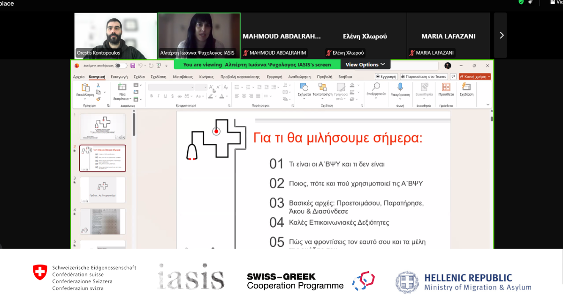Click the Υπαγόρευση microphone icon
Image resolution: width=563 pixels, height=295 pixels.
(x=400, y=87)
